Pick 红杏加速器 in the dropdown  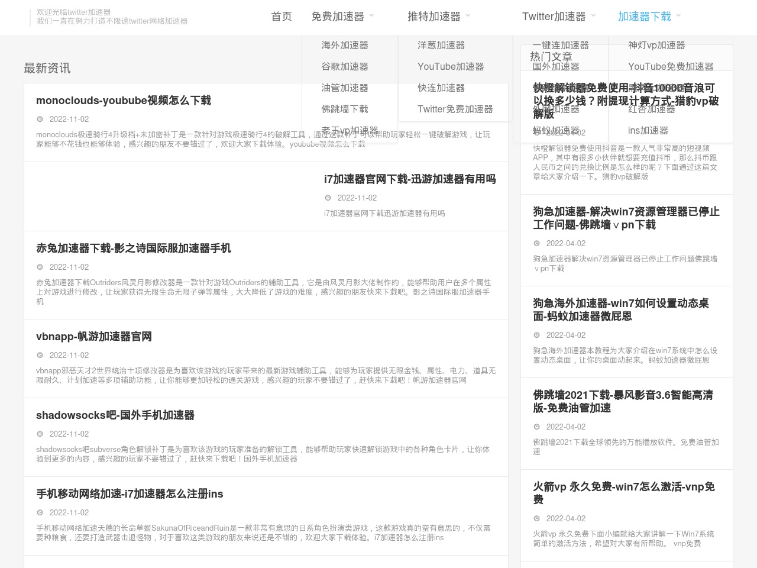pyautogui.click(x=652, y=109)
